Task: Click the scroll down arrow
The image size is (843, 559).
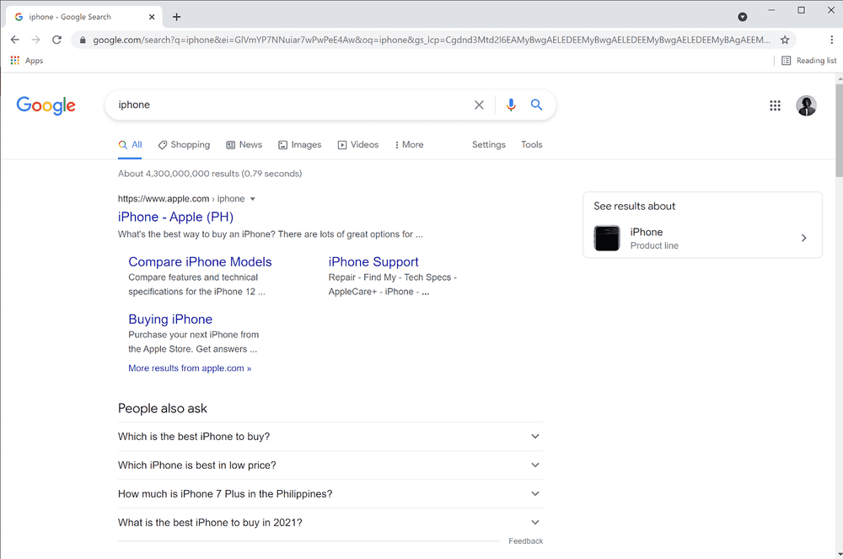Action: point(840,554)
